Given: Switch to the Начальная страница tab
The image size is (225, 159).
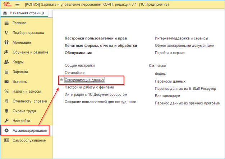Looking at the screenshot, I should coord(24,13).
